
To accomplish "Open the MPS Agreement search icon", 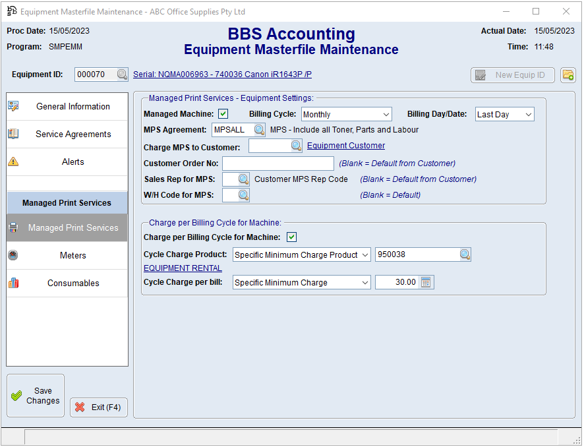I will [x=259, y=130].
